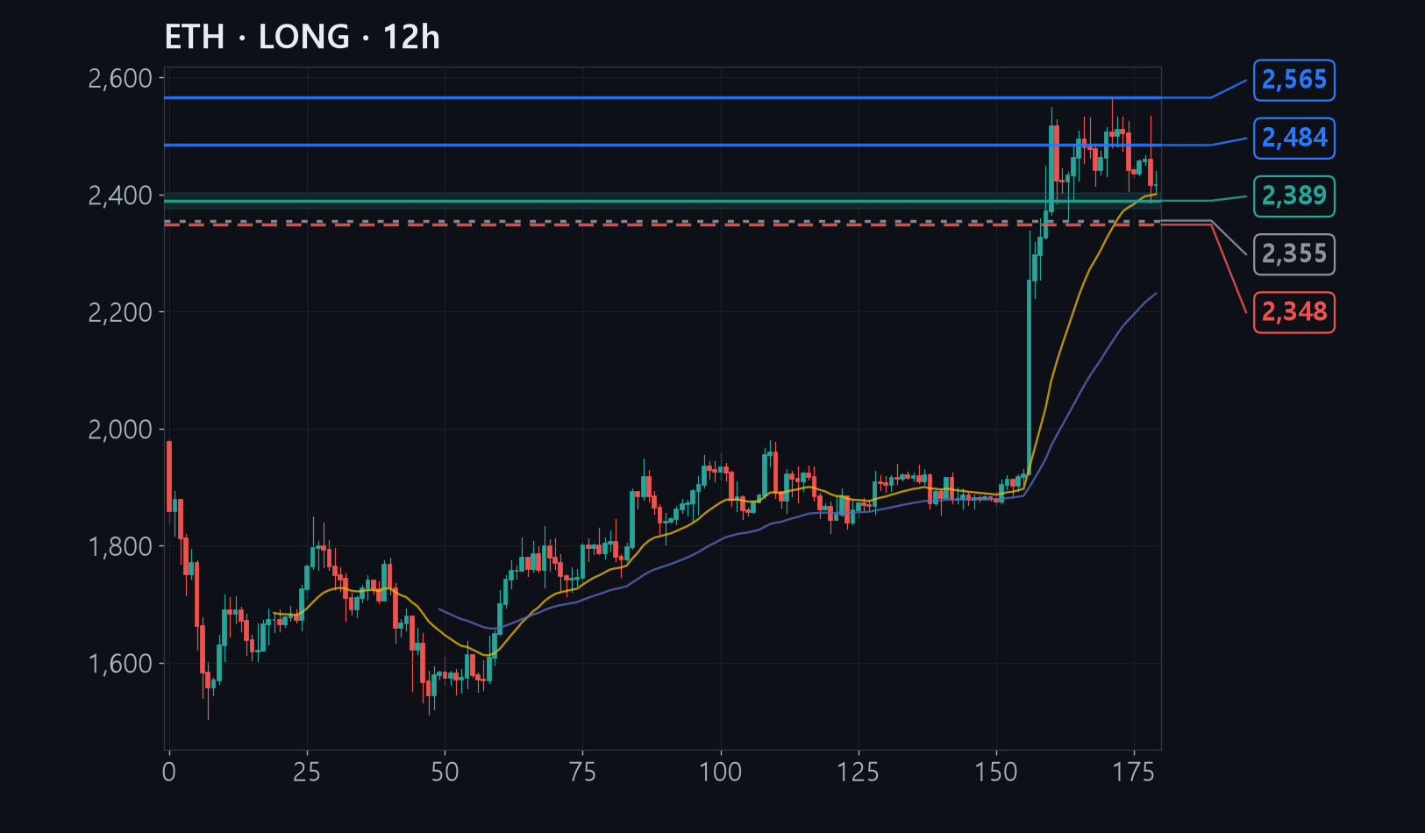
Task: Click the 0 x-axis tick label
Action: click(169, 772)
